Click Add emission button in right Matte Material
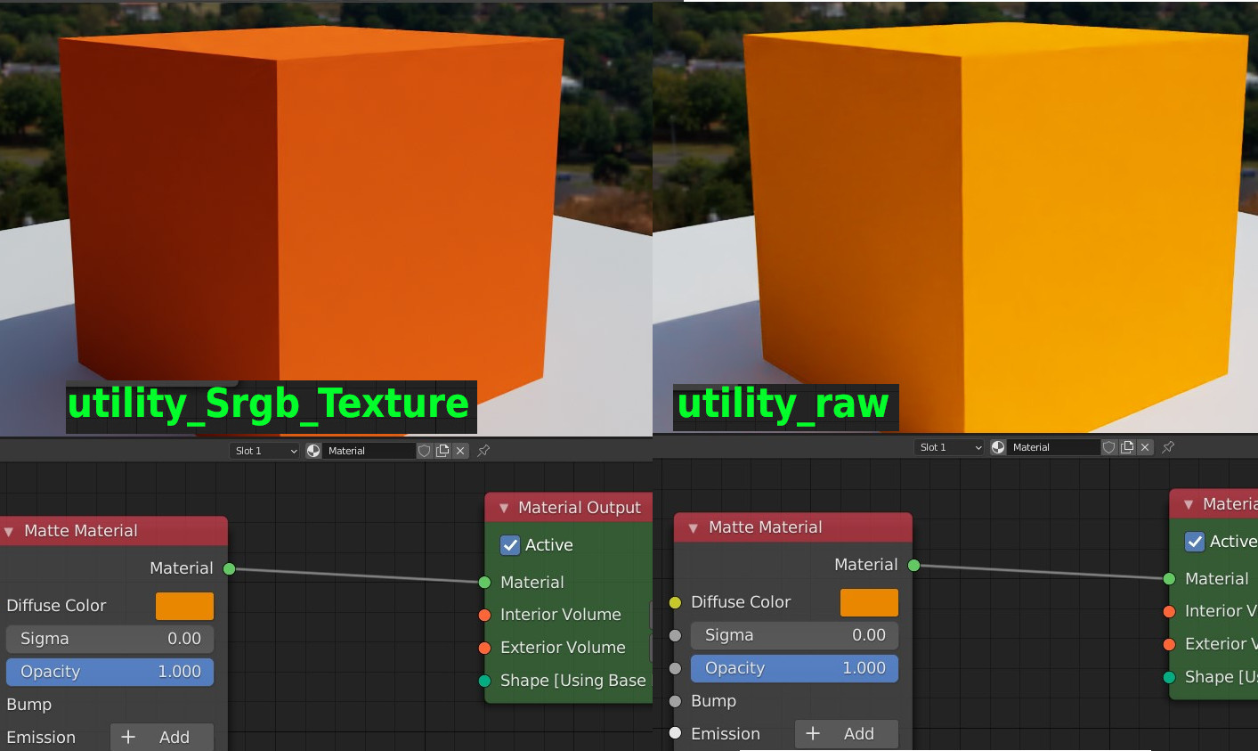 847,733
